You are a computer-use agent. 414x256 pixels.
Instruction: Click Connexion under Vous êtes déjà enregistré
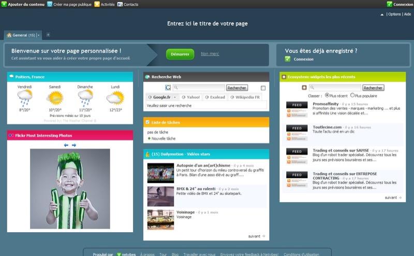click(x=303, y=59)
